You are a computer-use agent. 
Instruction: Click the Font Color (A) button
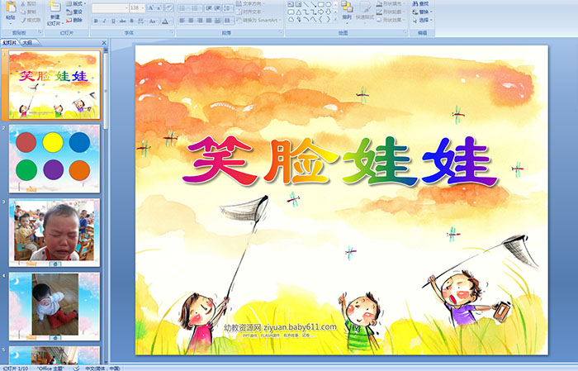(x=165, y=21)
